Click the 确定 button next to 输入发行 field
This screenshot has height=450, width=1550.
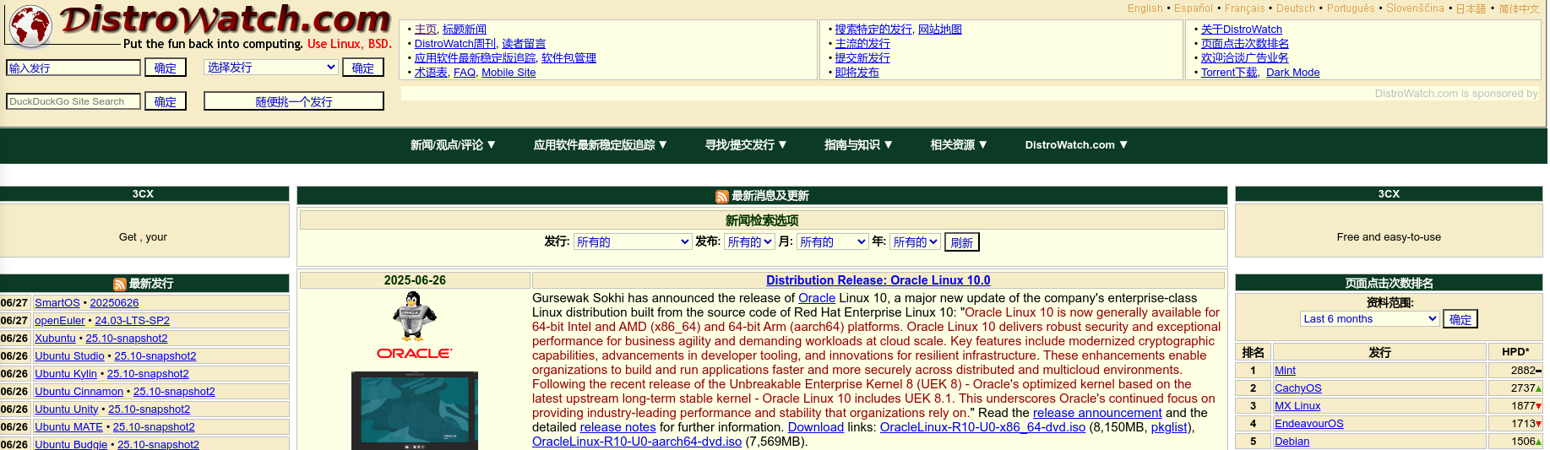click(x=166, y=68)
